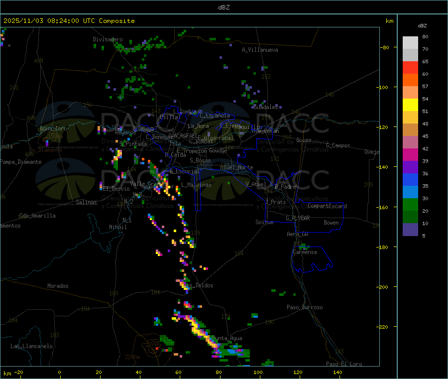Pick the slate purple 5-10 dBZ swatch
Screen dimensions: 448x379
410,230
